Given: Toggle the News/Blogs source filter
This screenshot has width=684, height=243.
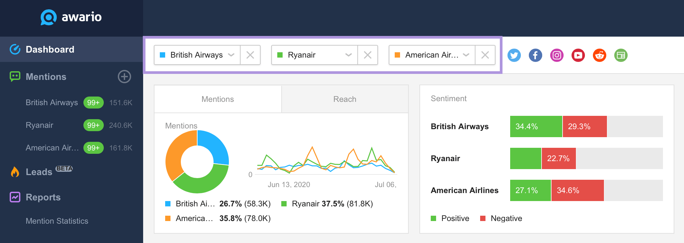Looking at the screenshot, I should (x=621, y=55).
